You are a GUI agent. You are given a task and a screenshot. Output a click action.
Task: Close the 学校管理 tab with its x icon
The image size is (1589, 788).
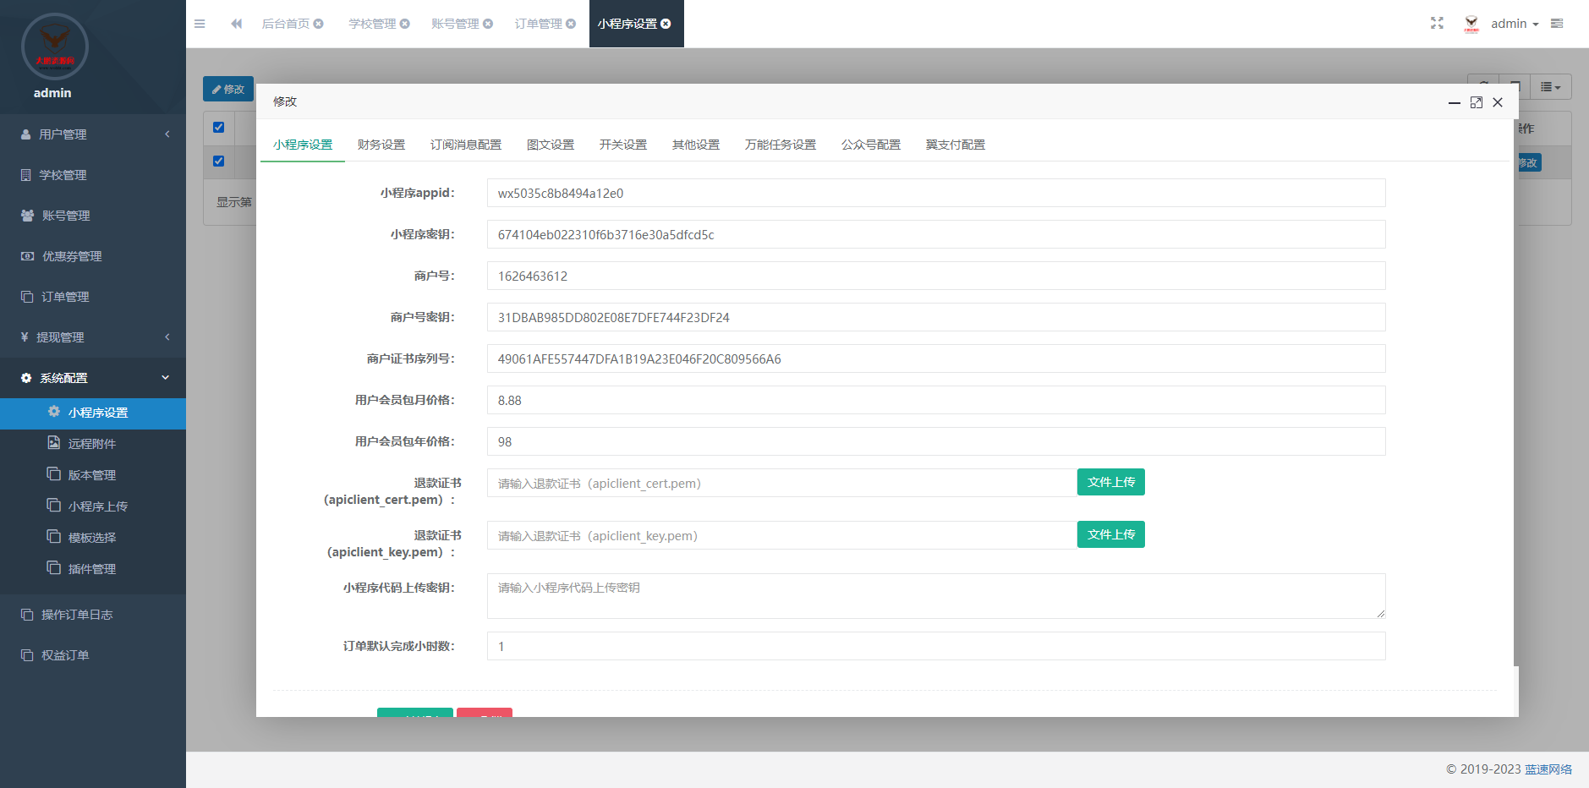[x=405, y=24]
